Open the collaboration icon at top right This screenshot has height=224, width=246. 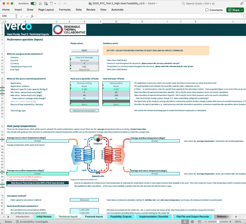click(x=242, y=4)
